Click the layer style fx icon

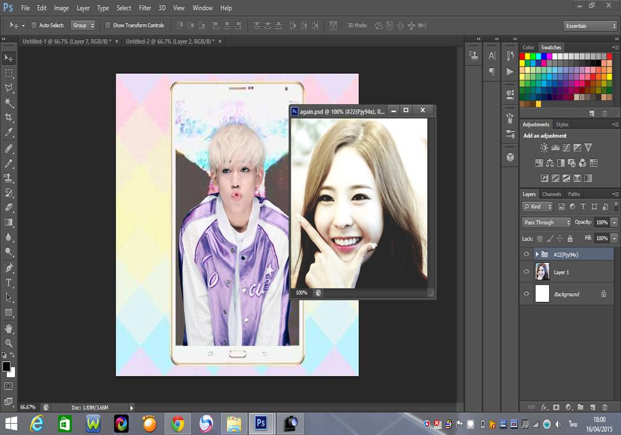(x=544, y=407)
